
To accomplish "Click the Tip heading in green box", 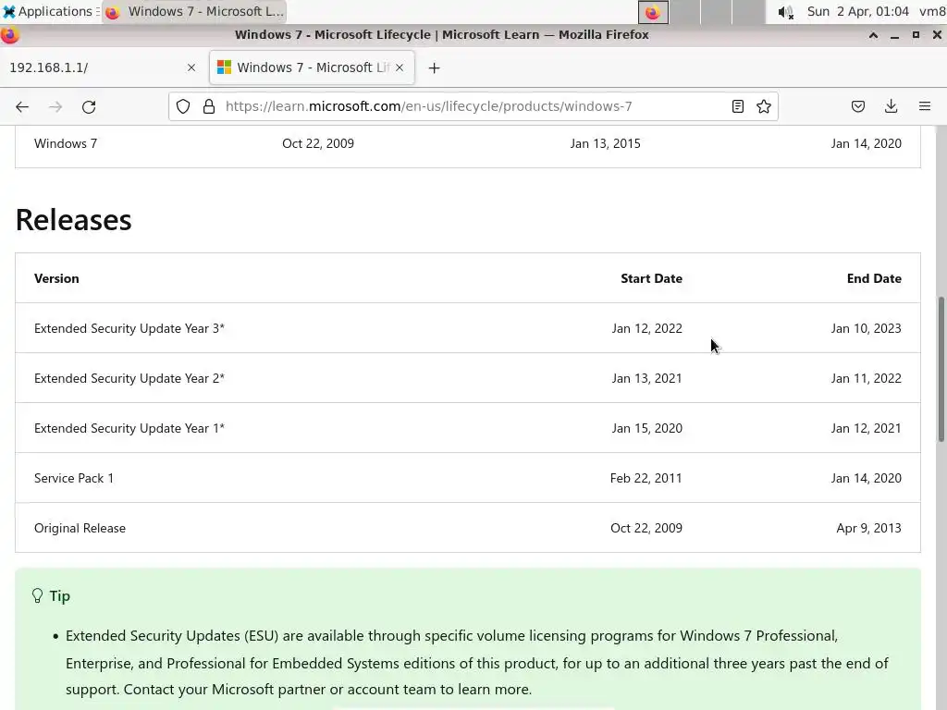I will 60,596.
